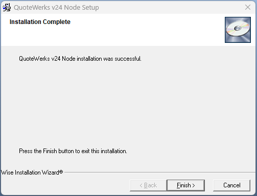Click the QuoteWerks v24 Node Setup title text
This screenshot has height=196, width=257.
(56, 8)
